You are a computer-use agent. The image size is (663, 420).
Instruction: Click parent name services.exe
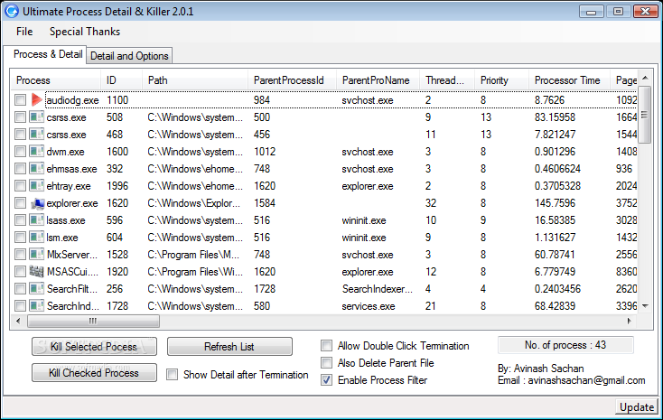[369, 306]
